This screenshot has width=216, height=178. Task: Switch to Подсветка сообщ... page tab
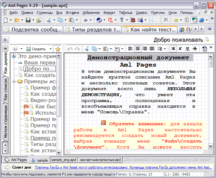pyautogui.click(x=33, y=30)
